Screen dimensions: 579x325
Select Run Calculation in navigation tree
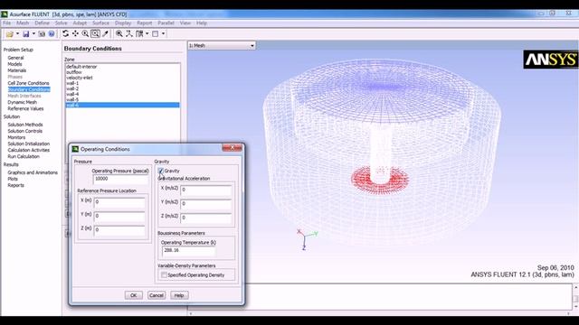click(x=24, y=156)
